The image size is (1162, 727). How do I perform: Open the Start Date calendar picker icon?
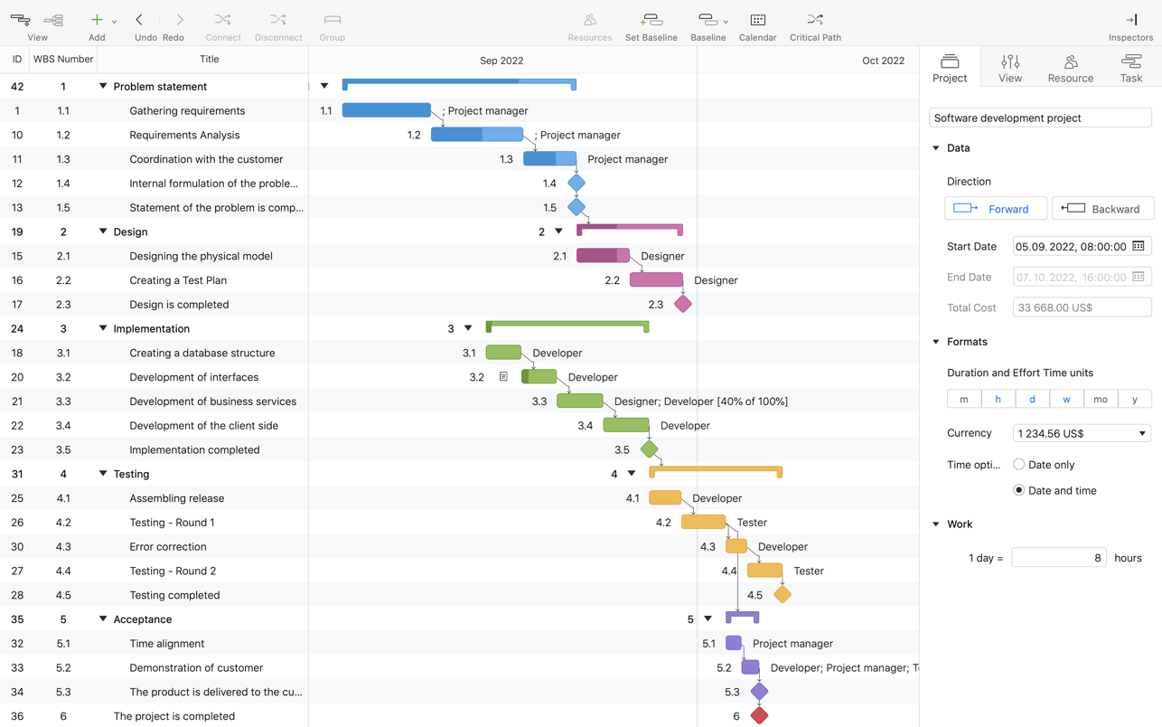pos(1139,246)
